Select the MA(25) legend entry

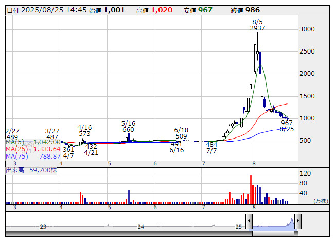(x=33, y=149)
